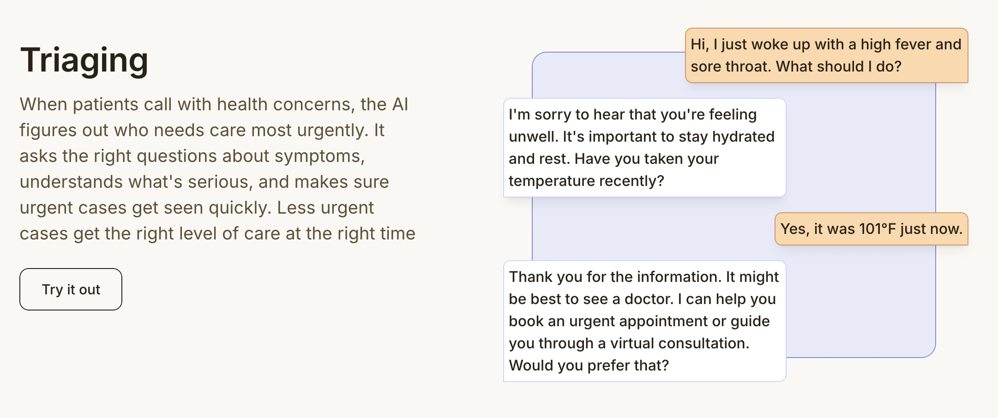Click the patient's high fever message bubble
Image resolution: width=998 pixels, height=418 pixels.
point(826,55)
